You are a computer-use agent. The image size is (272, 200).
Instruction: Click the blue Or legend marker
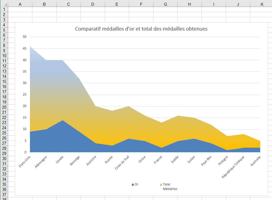[133, 185]
